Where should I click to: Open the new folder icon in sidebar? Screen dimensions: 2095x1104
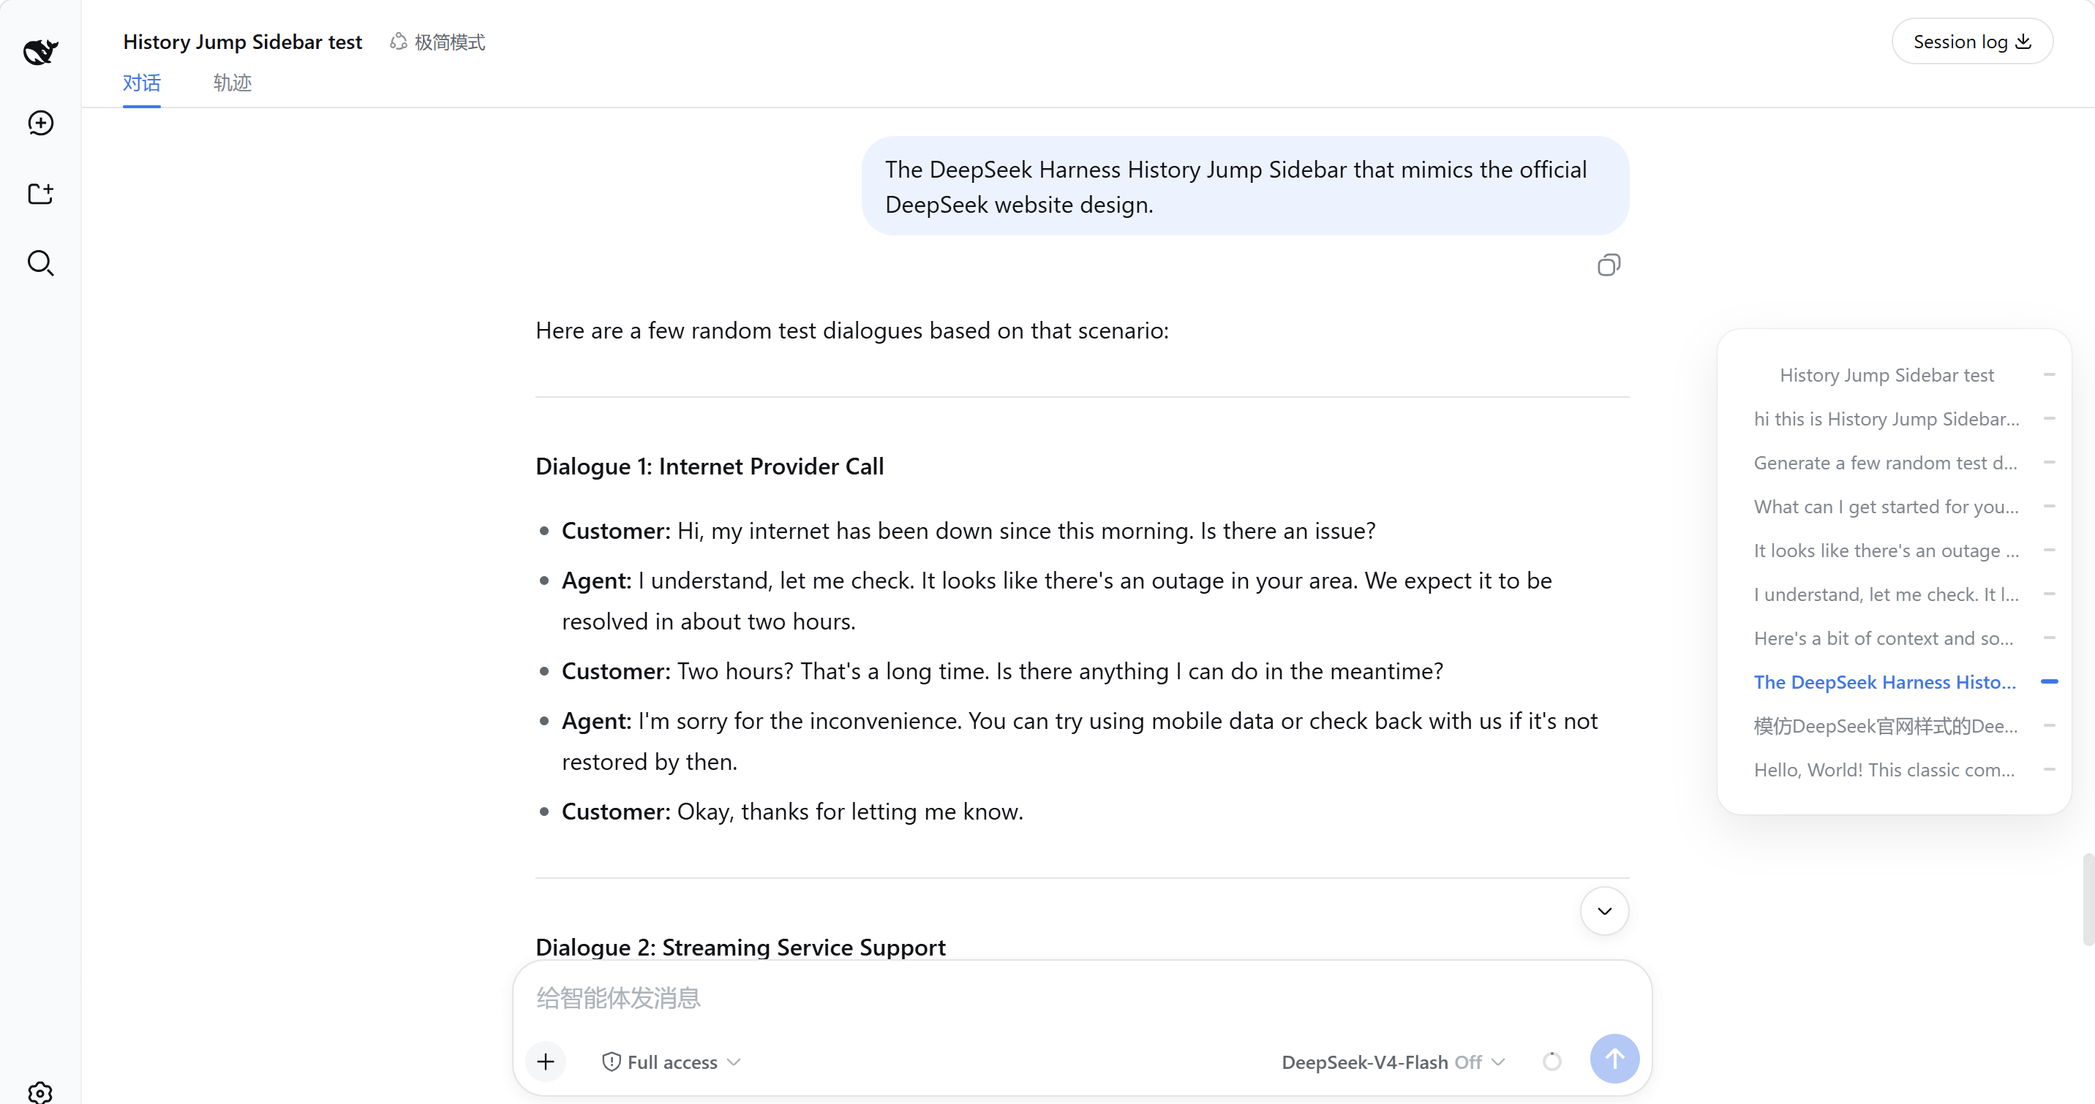[x=41, y=194]
